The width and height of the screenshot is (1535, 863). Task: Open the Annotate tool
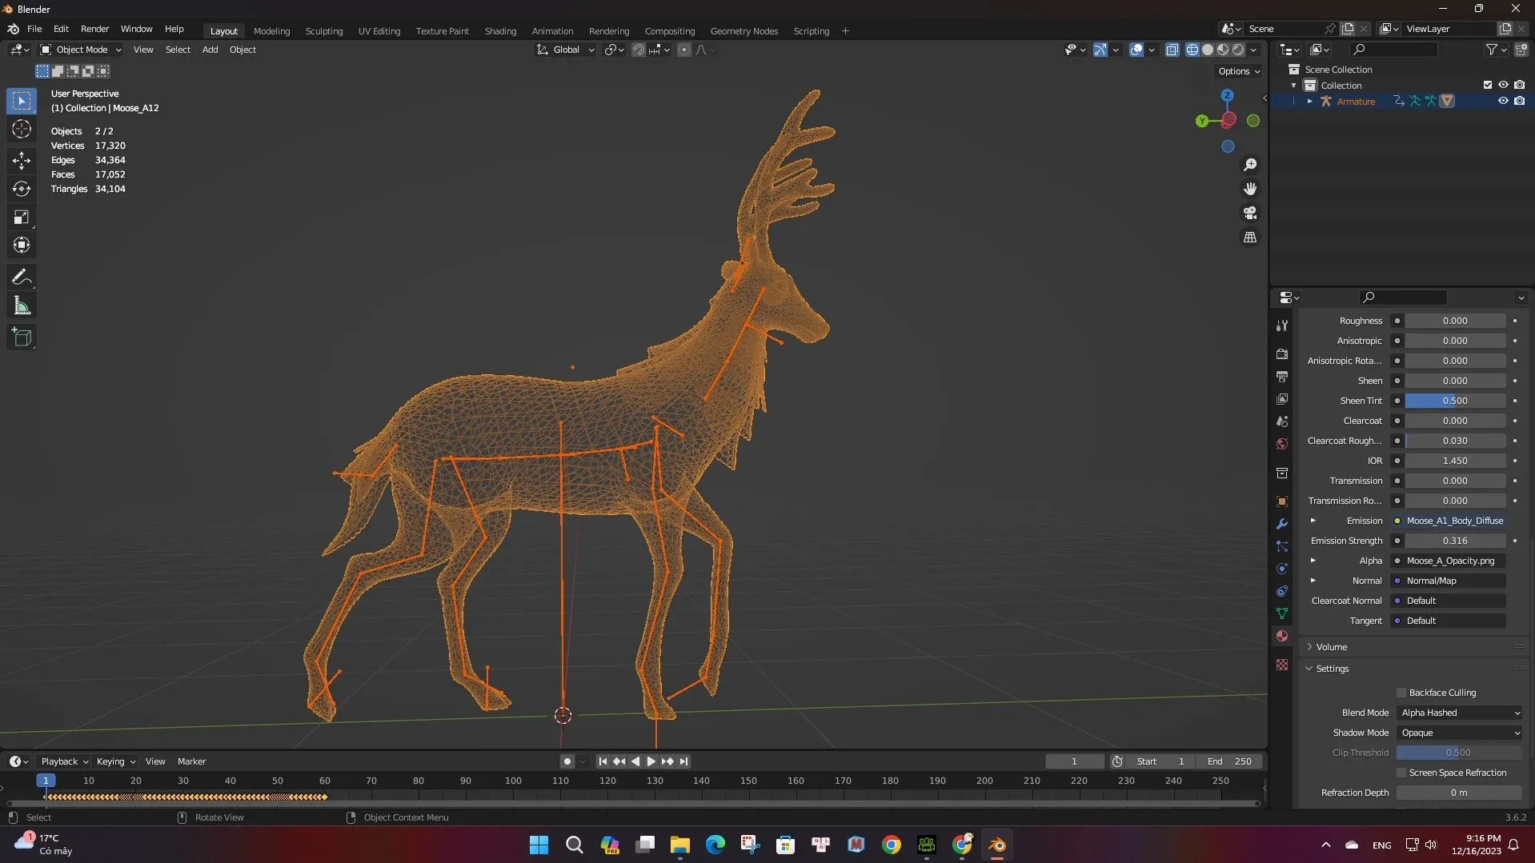point(22,276)
